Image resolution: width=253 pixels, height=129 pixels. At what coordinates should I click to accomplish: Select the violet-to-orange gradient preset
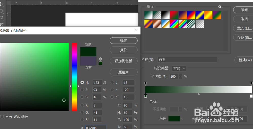click(182, 15)
